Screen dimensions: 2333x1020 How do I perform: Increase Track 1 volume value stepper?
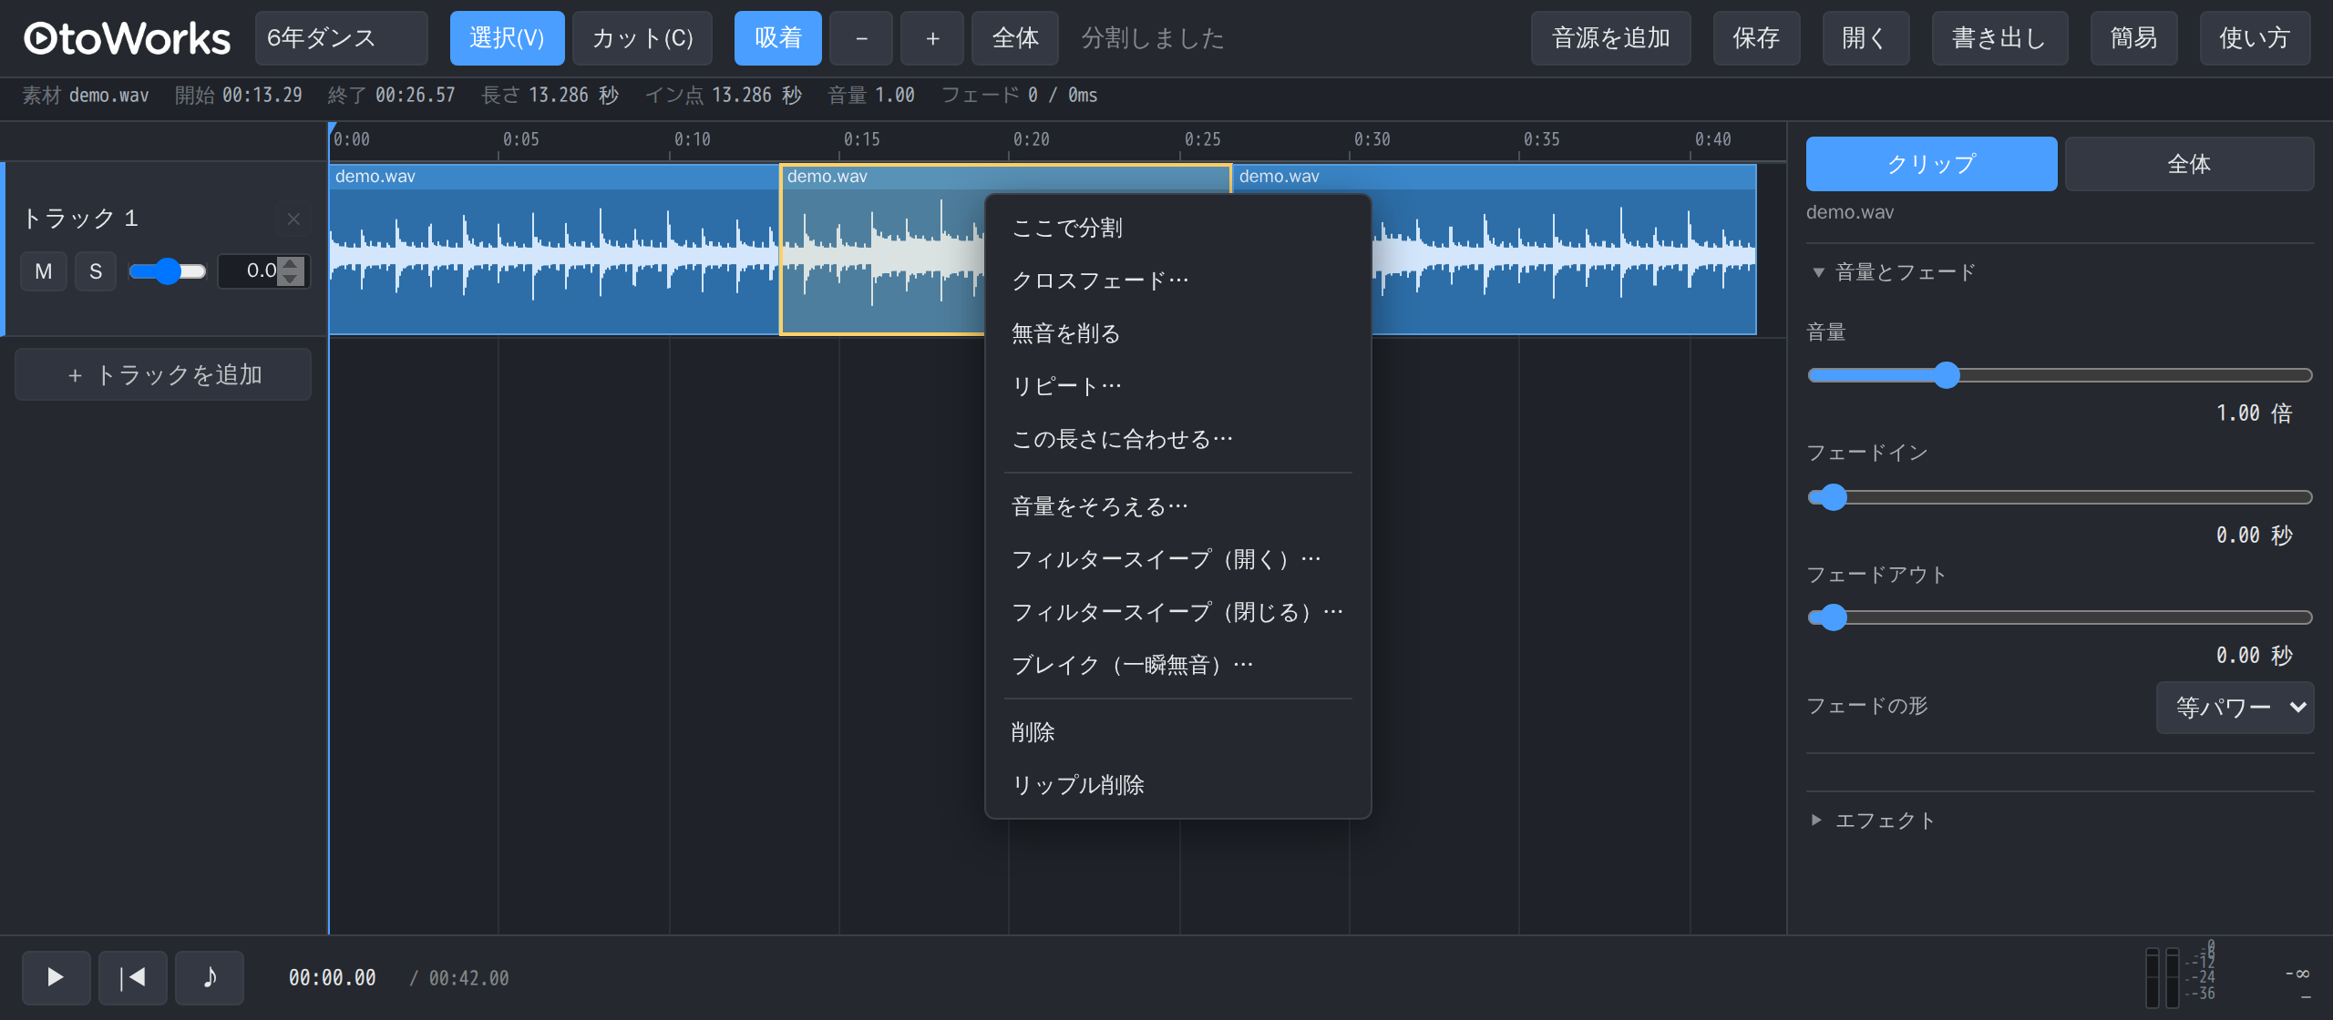[291, 264]
